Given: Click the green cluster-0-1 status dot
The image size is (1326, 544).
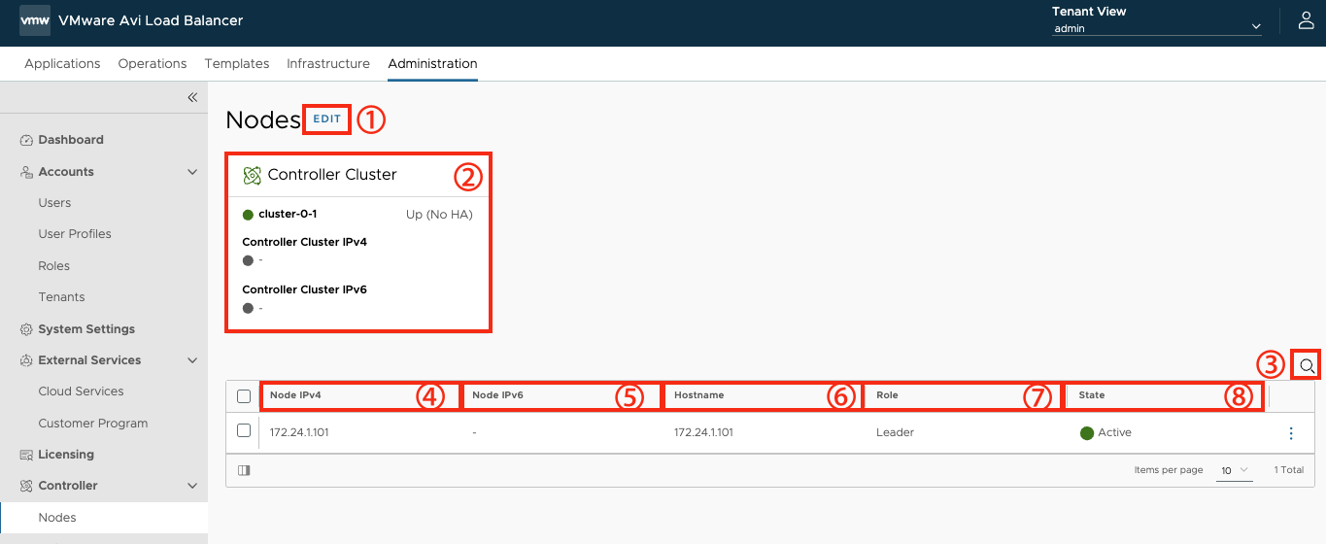Looking at the screenshot, I should coord(248,215).
